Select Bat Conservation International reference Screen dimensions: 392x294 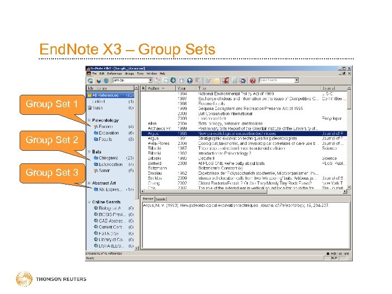tap(244, 113)
